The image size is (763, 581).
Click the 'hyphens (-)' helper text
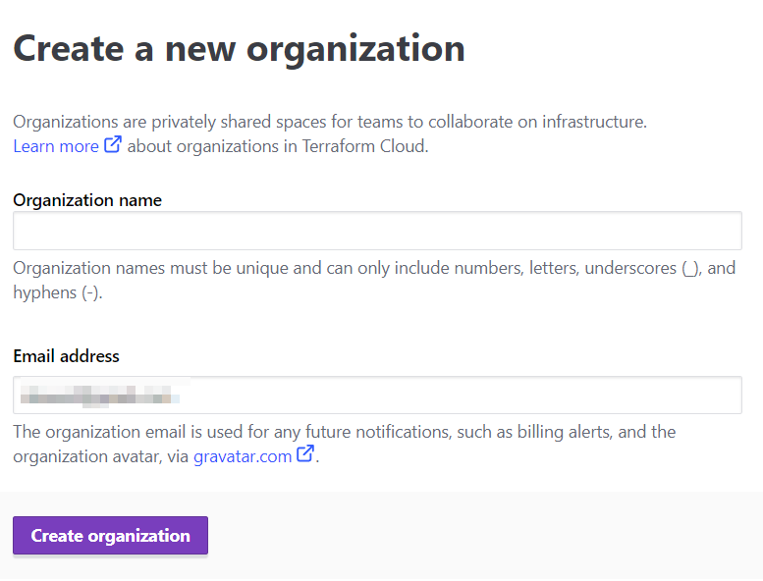[x=57, y=292]
